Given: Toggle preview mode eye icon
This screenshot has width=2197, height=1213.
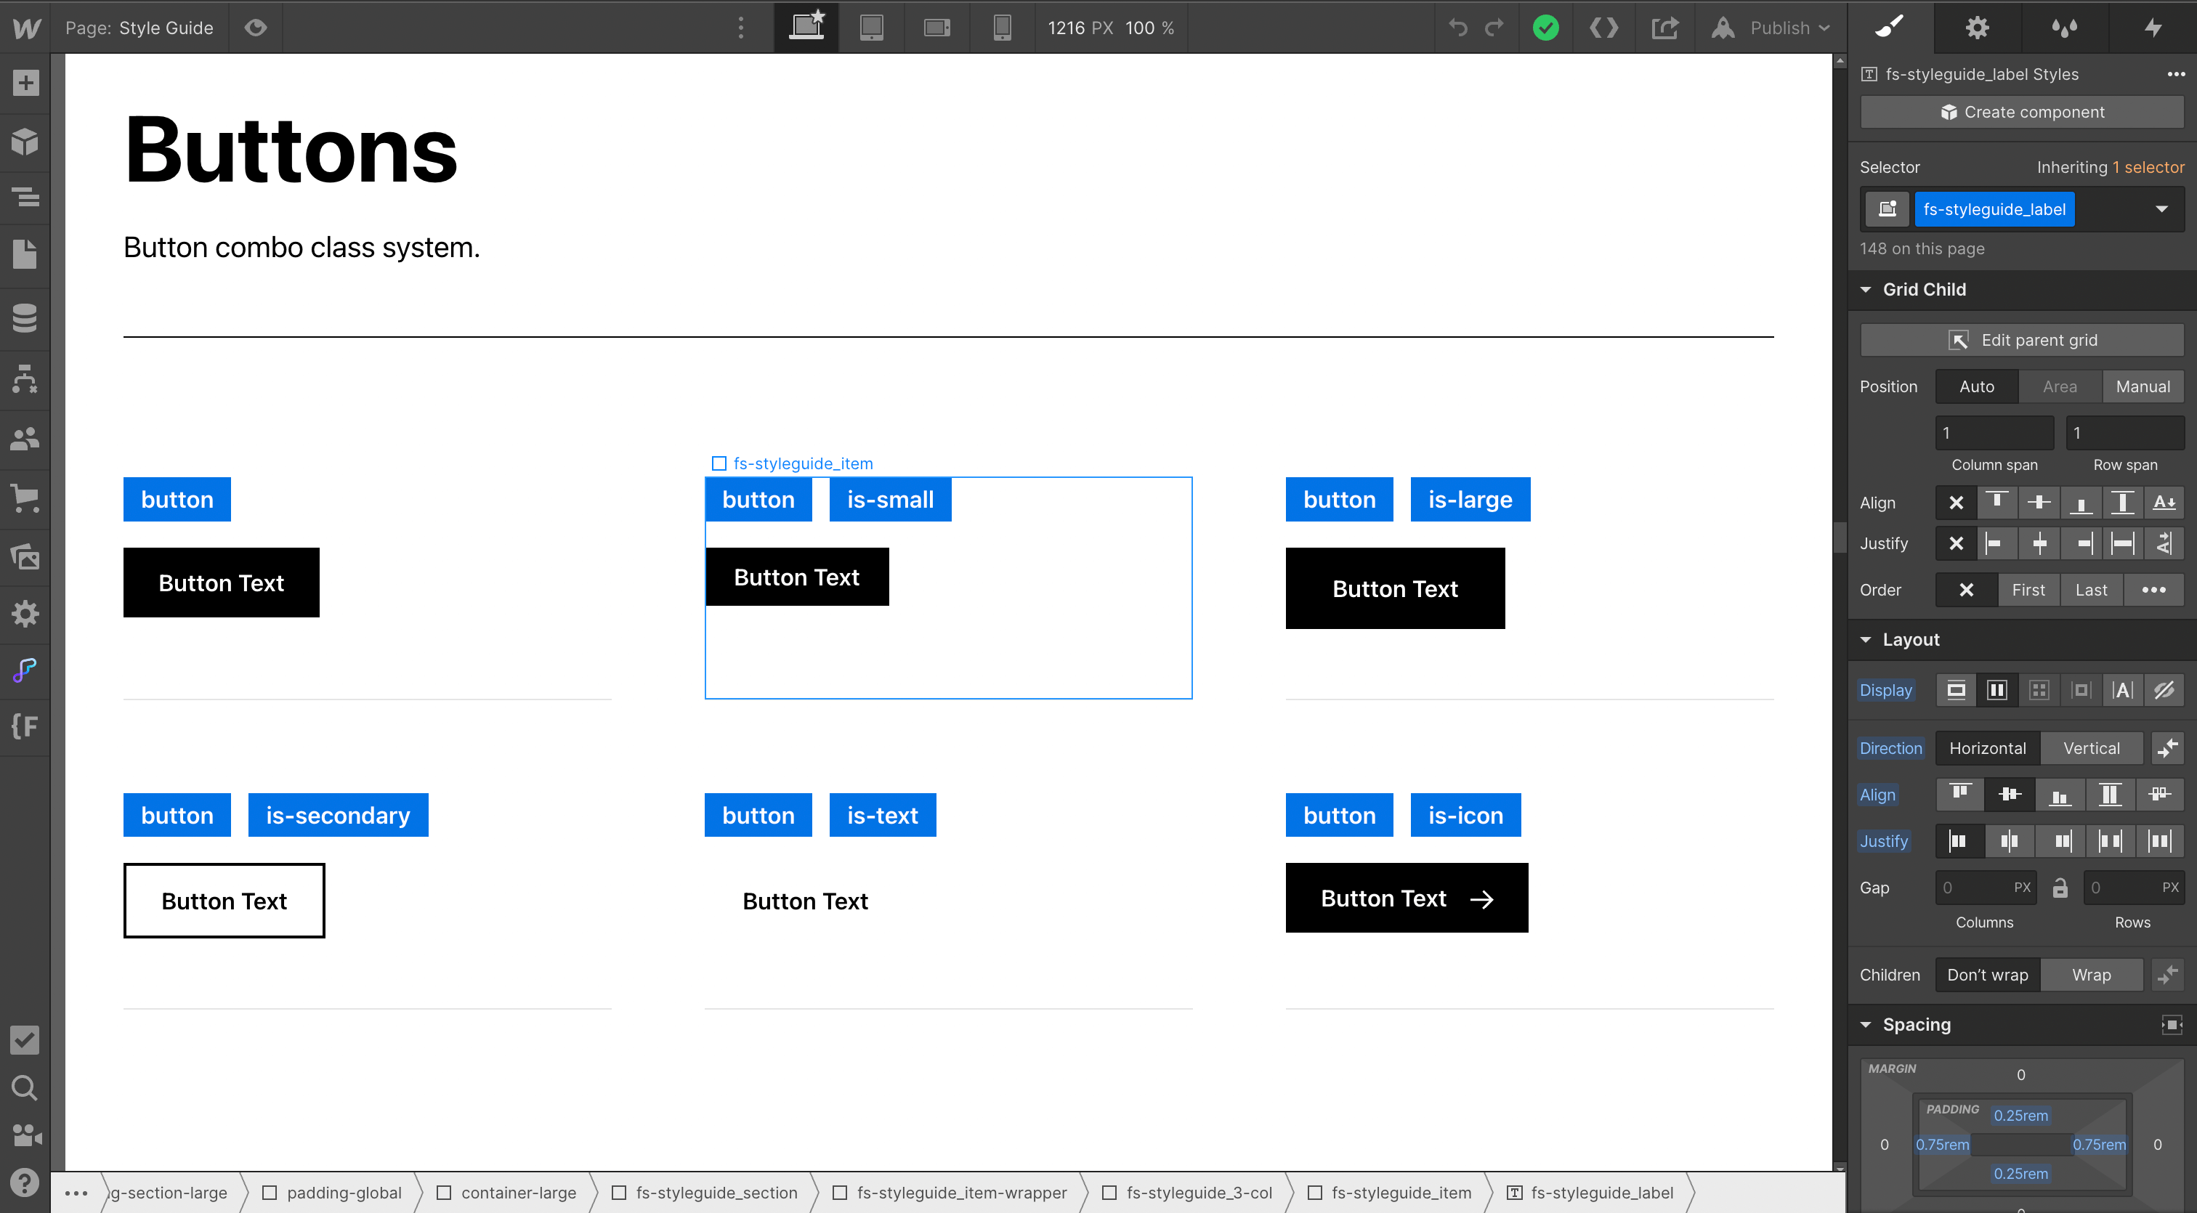Looking at the screenshot, I should (255, 28).
